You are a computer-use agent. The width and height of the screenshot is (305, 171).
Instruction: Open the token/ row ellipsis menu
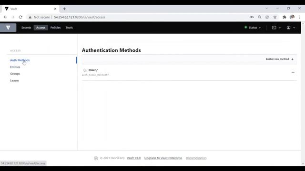(293, 72)
